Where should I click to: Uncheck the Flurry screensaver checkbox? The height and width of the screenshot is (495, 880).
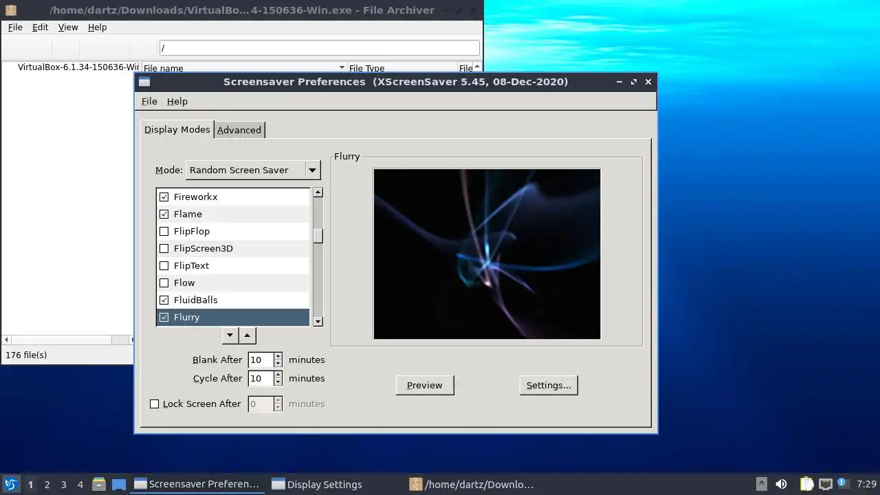click(164, 317)
